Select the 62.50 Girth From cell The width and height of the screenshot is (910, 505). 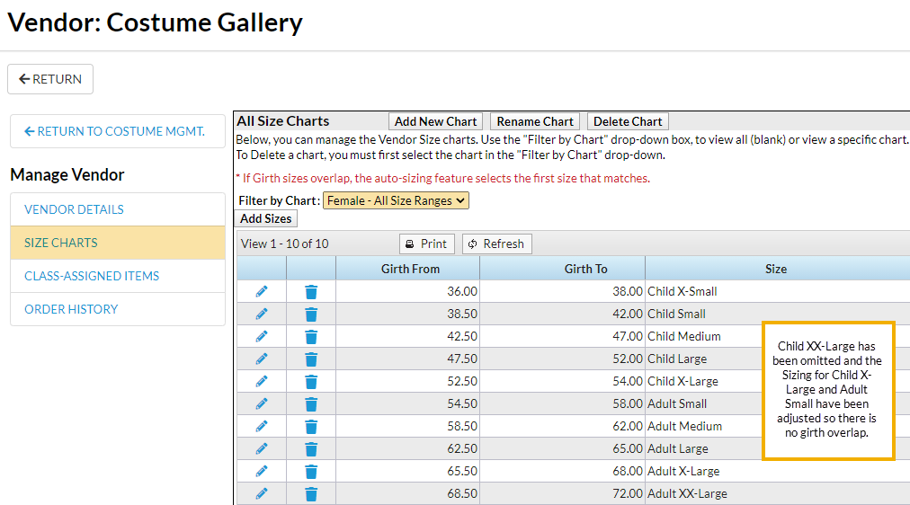pos(408,448)
